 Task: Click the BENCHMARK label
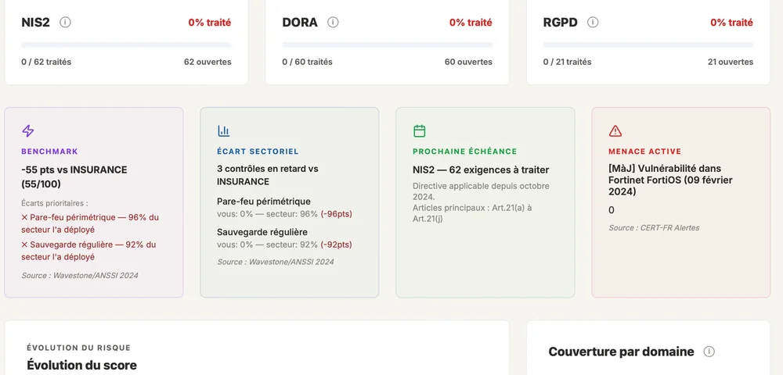(x=49, y=152)
